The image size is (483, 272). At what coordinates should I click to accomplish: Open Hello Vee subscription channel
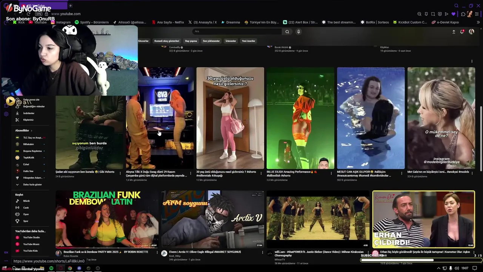tap(30, 171)
